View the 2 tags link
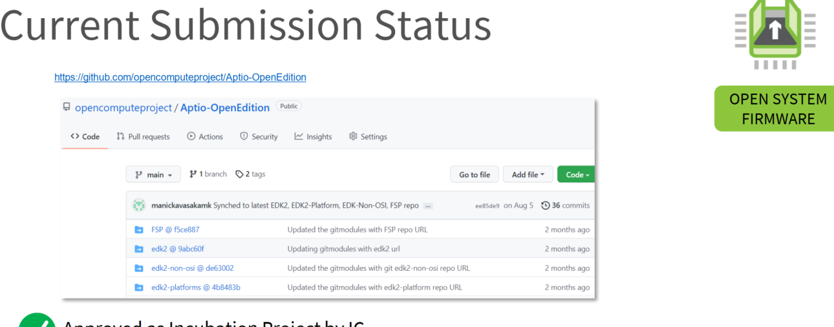Image resolution: width=834 pixels, height=327 pixels. point(250,174)
